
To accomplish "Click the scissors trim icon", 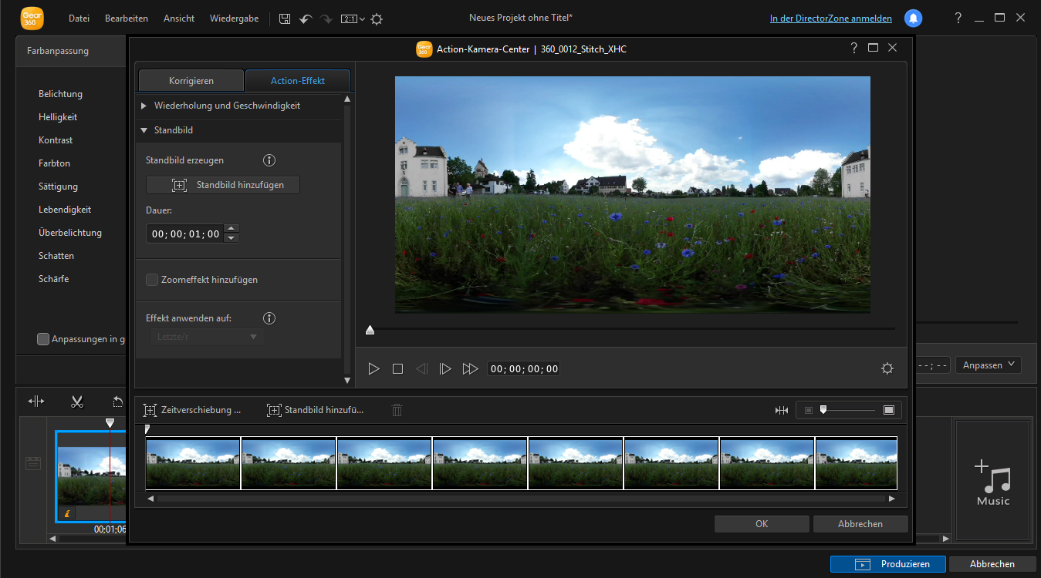I will 77,402.
